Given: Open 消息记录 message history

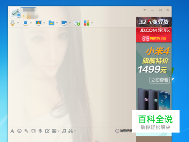Looking at the screenshot, I should (124, 131).
